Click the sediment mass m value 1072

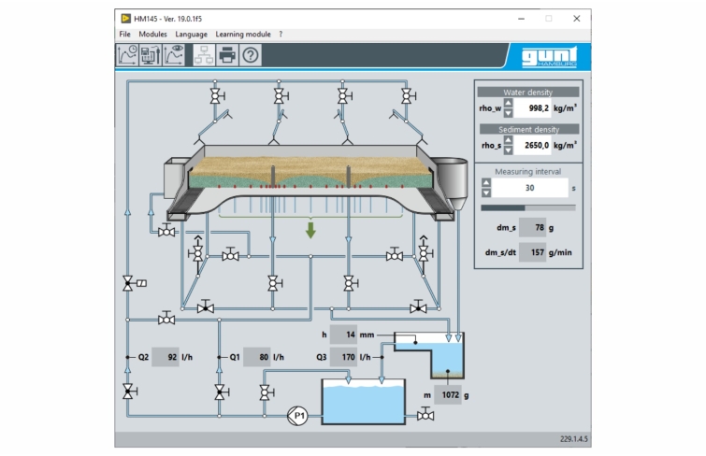[x=448, y=394]
